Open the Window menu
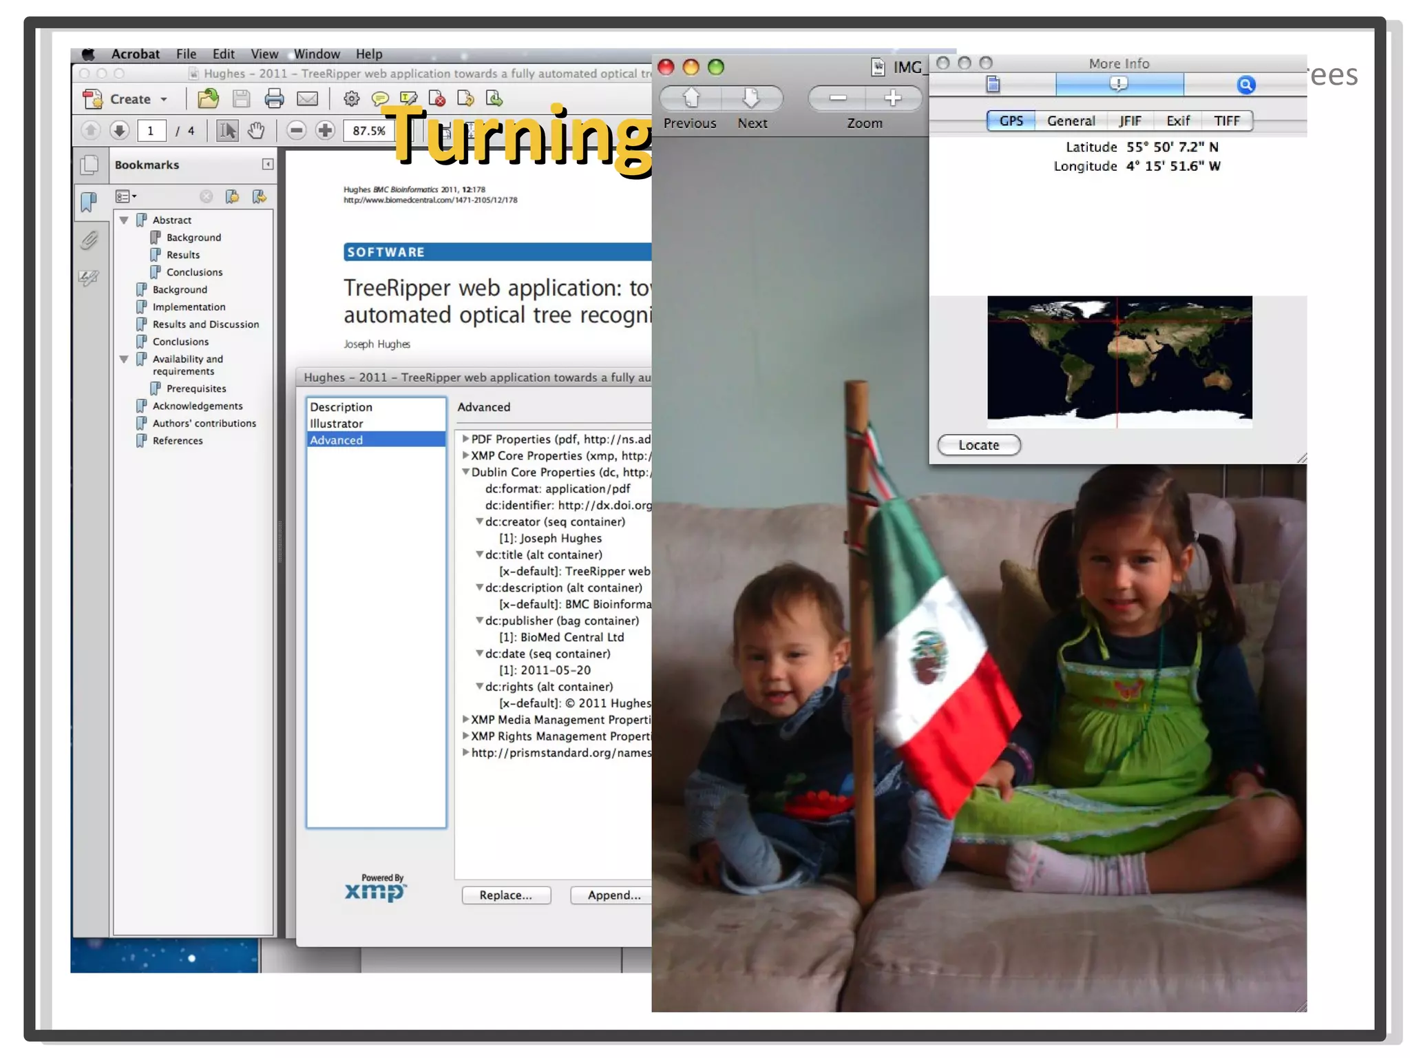The width and height of the screenshot is (1410, 1058). [317, 54]
